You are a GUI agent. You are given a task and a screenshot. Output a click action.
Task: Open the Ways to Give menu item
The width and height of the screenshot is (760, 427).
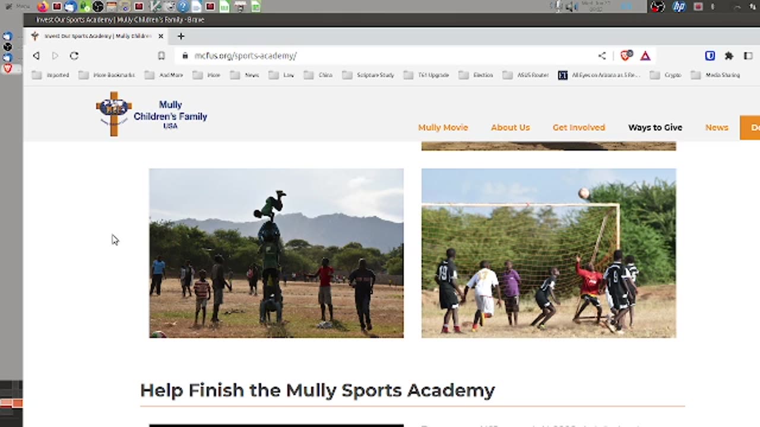point(655,128)
